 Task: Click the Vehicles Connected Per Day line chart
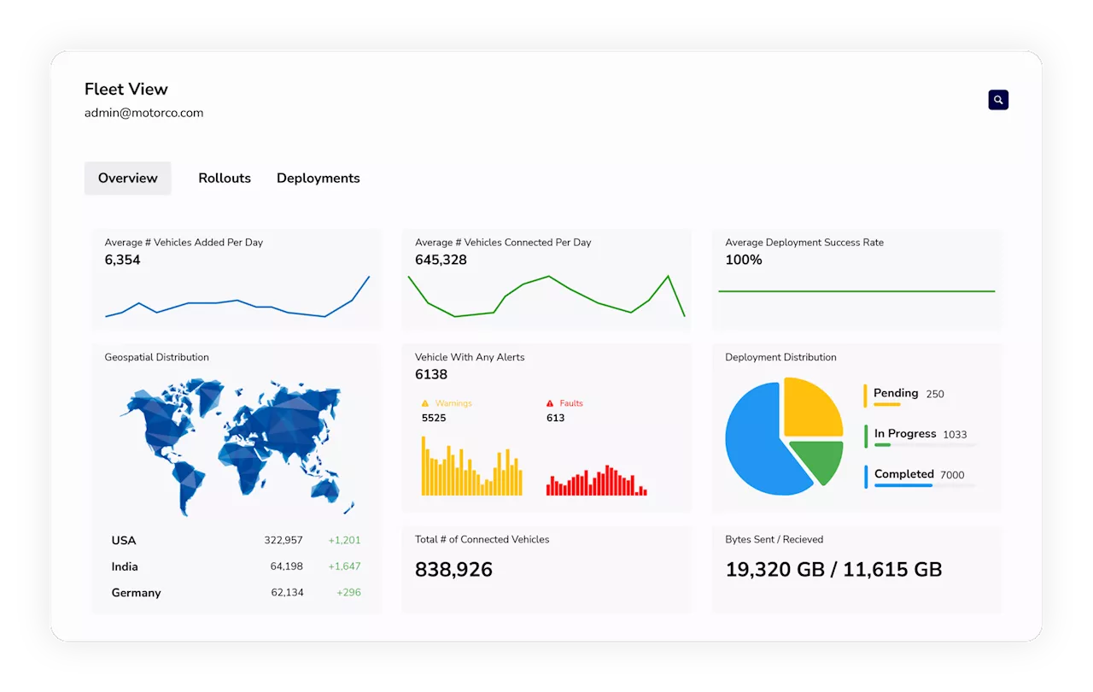[546, 296]
